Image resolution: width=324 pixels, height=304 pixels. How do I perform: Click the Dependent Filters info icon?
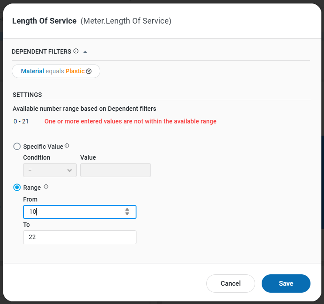coord(76,51)
